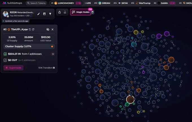Click the orange ring icon beside 7SeUfP...Kyqe
The image size is (192, 122).
9,29
